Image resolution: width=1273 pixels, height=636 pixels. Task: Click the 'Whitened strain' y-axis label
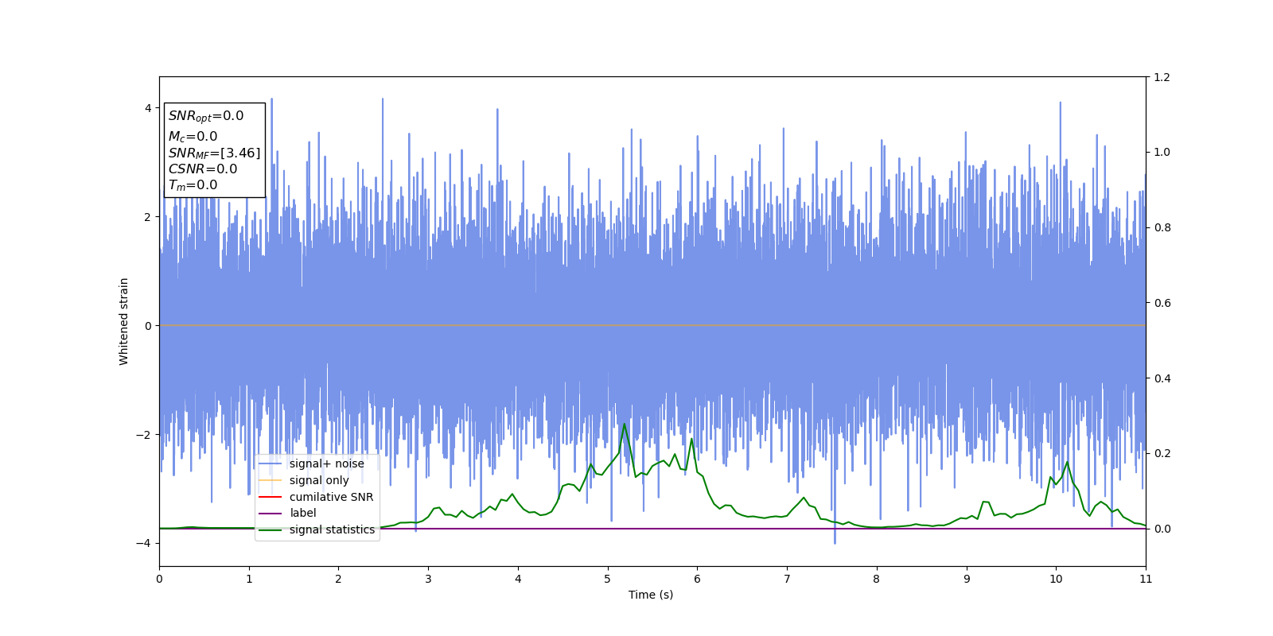pos(124,321)
